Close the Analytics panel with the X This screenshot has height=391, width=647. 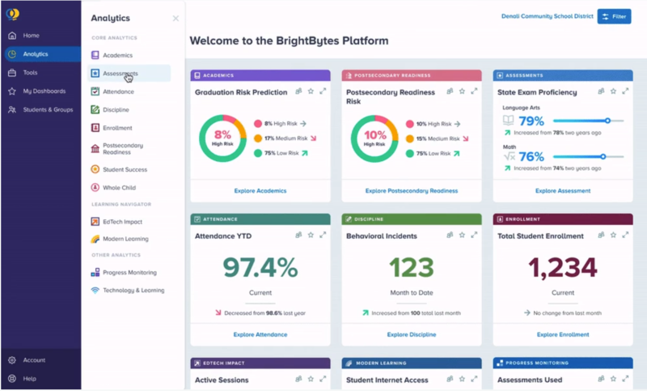pos(175,19)
